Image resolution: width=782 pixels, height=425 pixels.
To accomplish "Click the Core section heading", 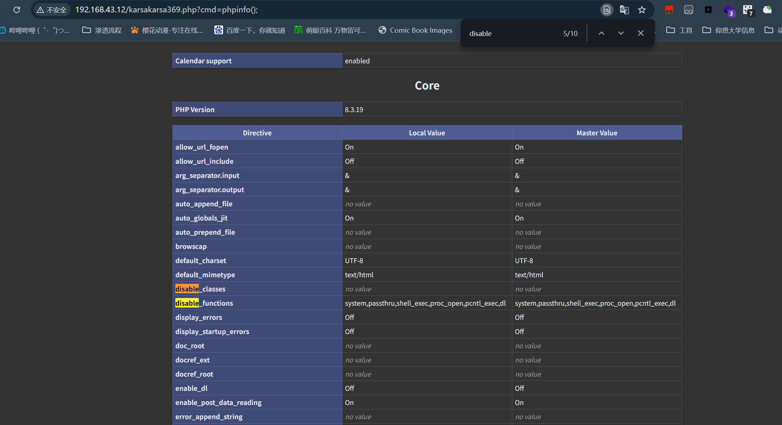I will click(427, 86).
